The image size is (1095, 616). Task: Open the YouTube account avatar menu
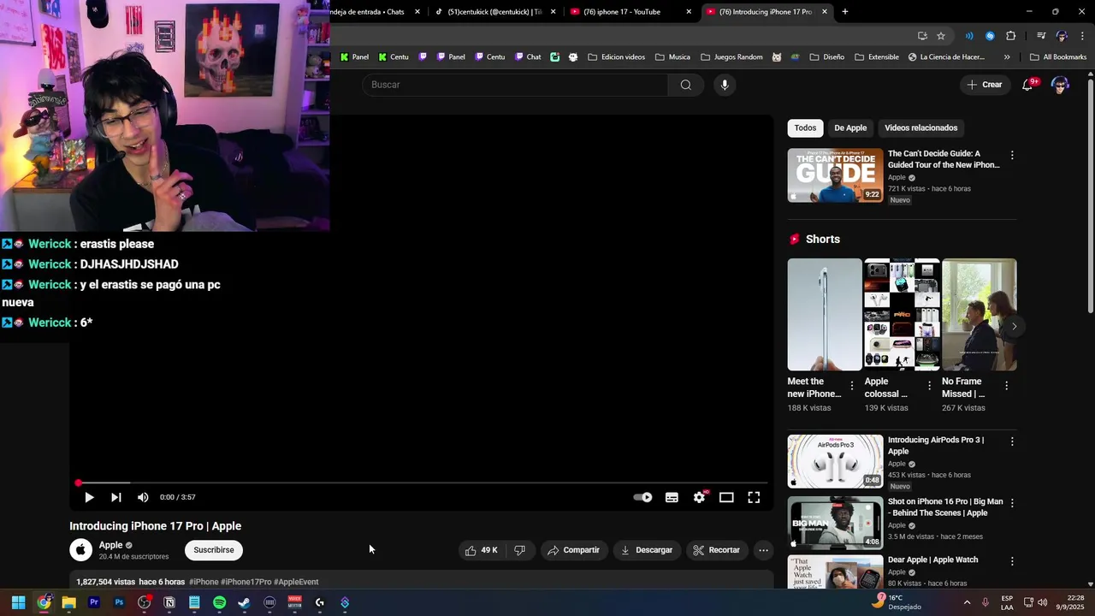1060,85
